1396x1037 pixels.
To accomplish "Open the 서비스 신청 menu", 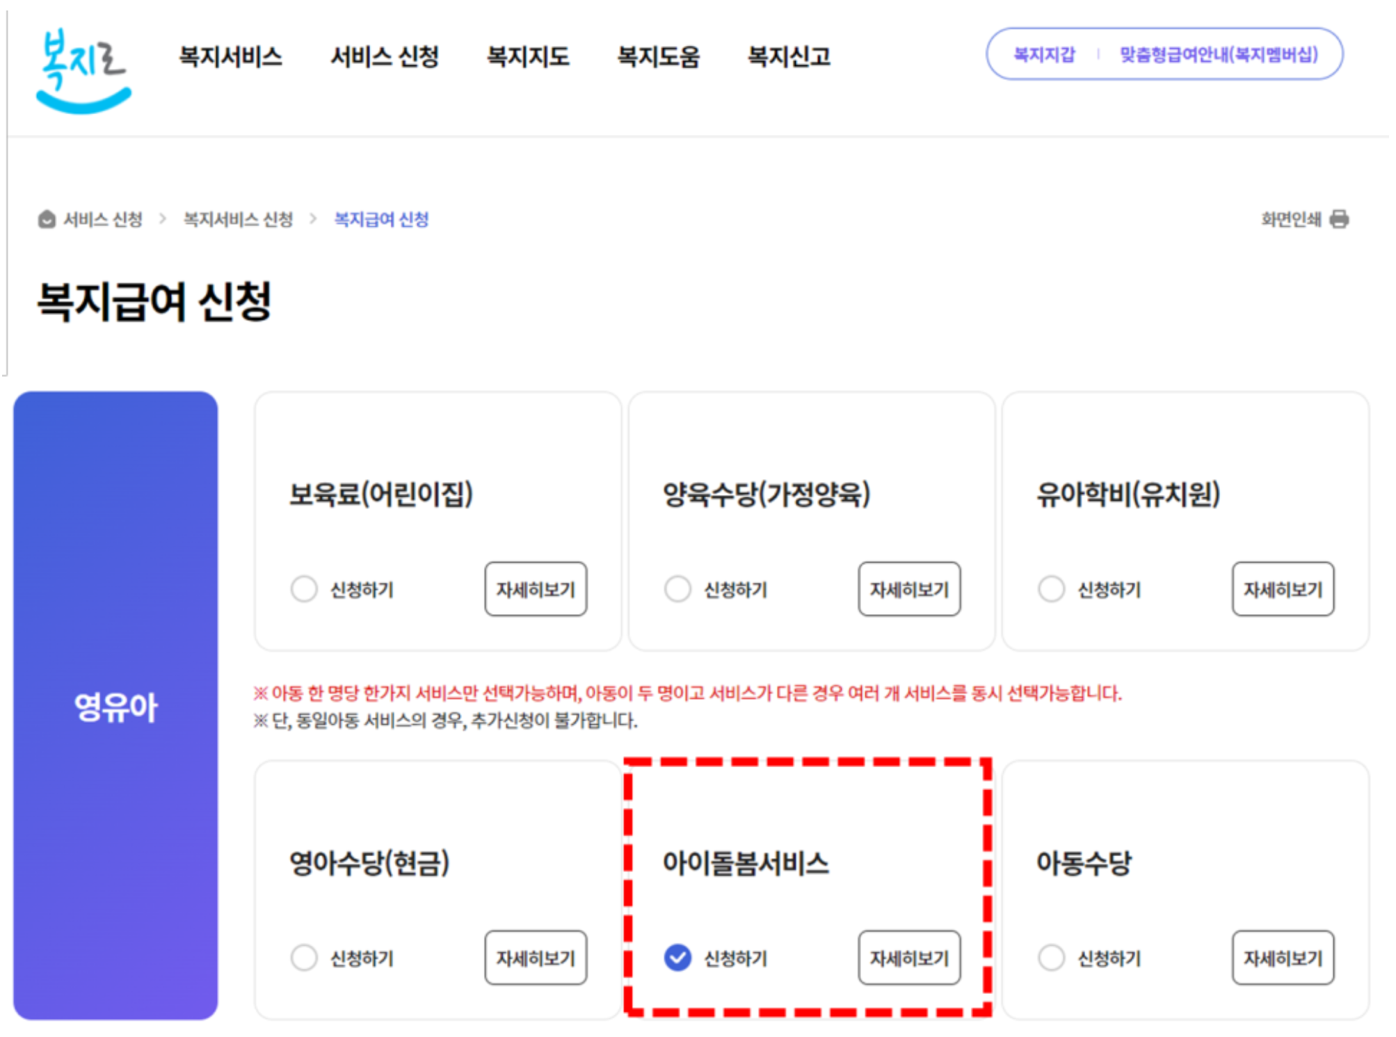I will coord(384,56).
